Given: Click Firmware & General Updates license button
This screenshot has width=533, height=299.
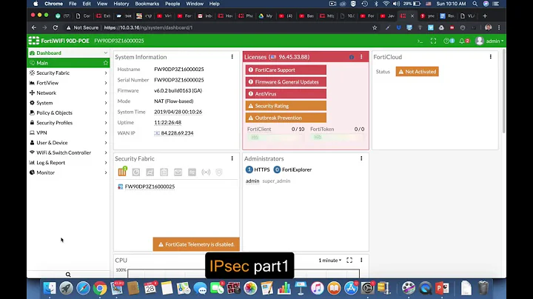Looking at the screenshot, I should point(286,82).
